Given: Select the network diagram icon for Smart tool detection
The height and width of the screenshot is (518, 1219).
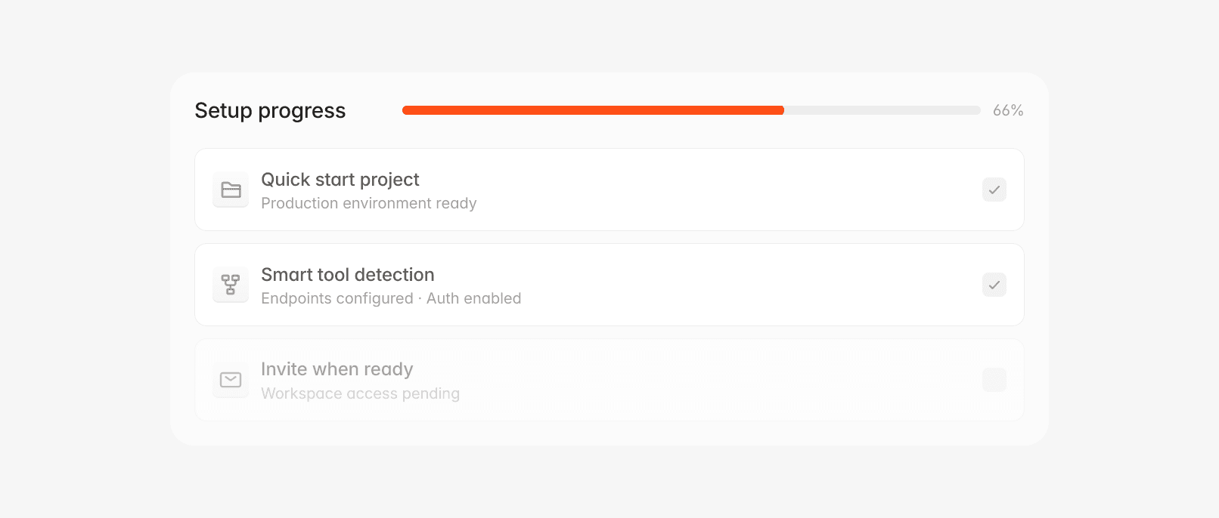Looking at the screenshot, I should point(231,285).
